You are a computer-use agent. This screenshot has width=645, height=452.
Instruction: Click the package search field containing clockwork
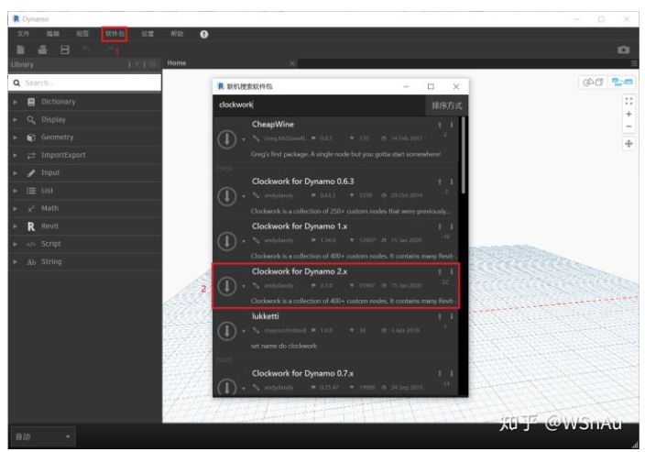click(319, 105)
